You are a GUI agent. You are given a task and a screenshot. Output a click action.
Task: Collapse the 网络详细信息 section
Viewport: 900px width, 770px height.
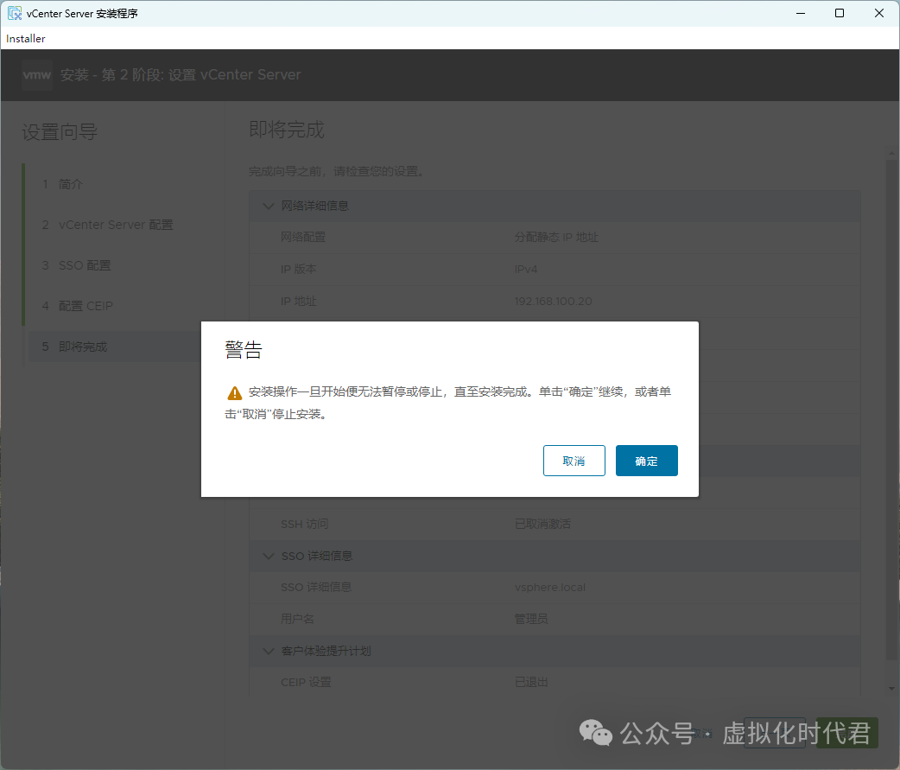(268, 207)
